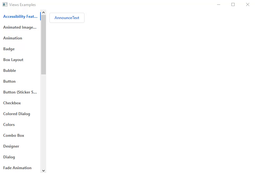Open the Combo Box example
Viewport: 255px width, 173px height.
[14, 135]
